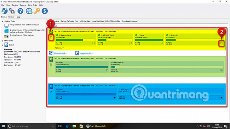Click the File and Folder backup folder icon
The image size is (230, 129).
coord(6,36)
